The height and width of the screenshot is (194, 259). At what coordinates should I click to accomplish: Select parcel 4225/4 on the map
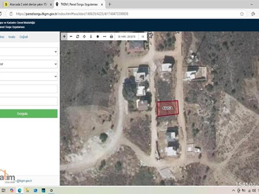tap(168, 108)
